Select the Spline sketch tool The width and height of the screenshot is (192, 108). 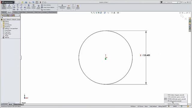click(21, 5)
